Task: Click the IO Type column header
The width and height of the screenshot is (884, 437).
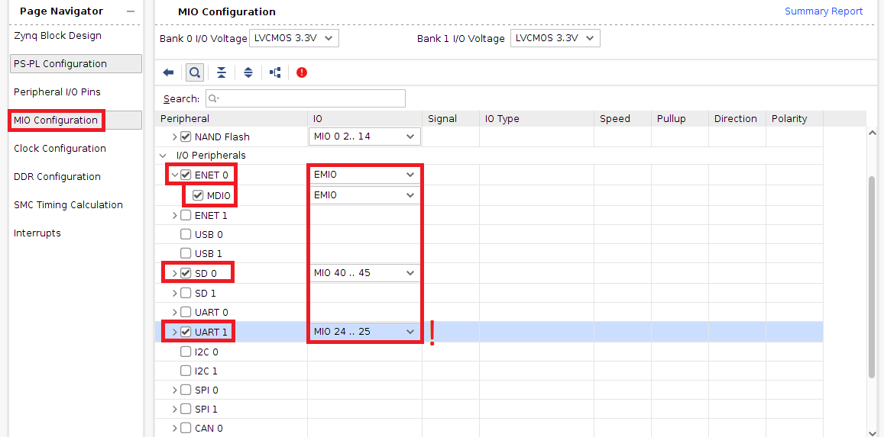Action: click(x=536, y=119)
